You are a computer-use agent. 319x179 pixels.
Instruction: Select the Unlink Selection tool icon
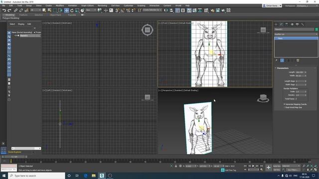coord(21,10)
